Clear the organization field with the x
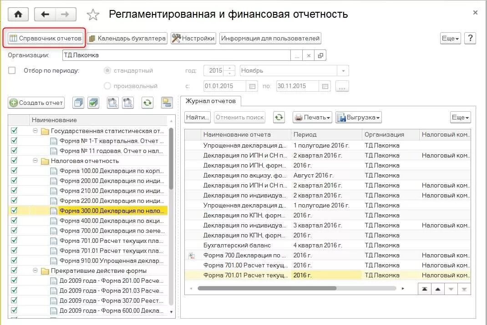 pos(309,55)
